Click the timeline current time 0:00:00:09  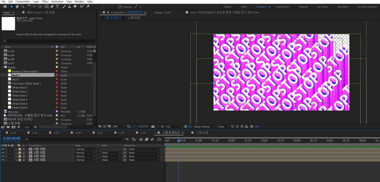tap(12, 138)
